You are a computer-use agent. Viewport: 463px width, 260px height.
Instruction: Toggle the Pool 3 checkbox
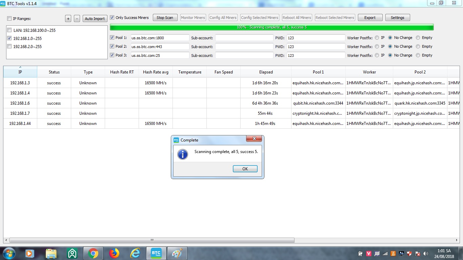tap(112, 55)
